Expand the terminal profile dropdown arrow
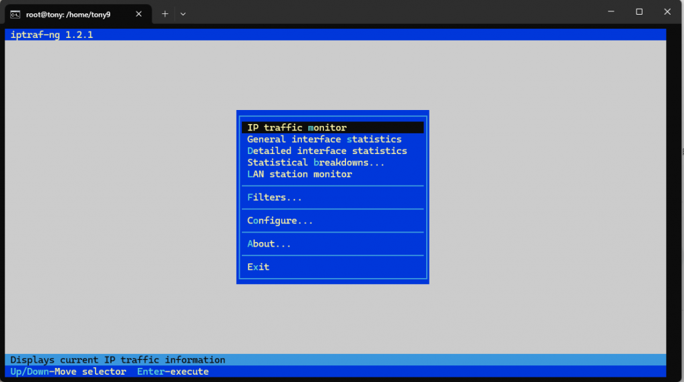The width and height of the screenshot is (684, 382). pos(183,14)
